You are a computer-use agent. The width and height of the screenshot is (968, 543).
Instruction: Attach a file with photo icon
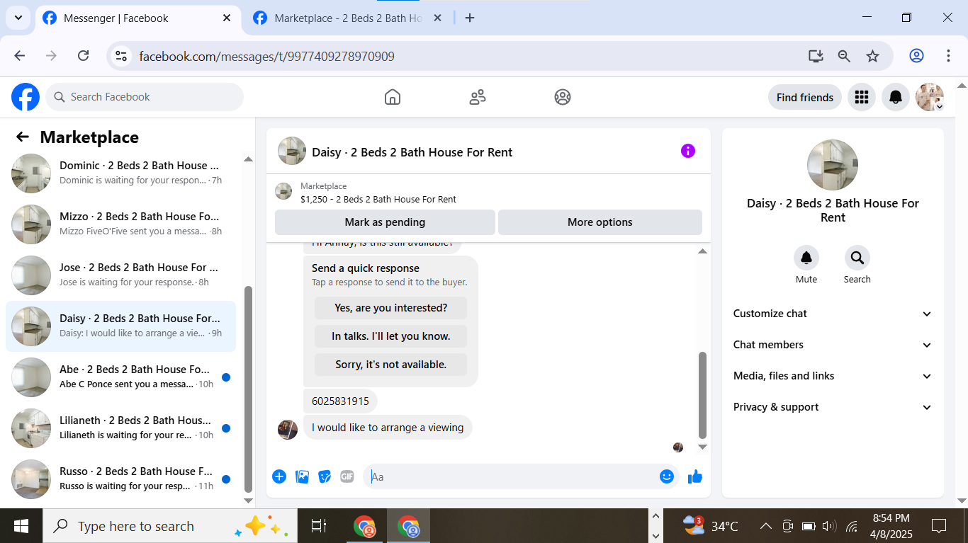[302, 476]
